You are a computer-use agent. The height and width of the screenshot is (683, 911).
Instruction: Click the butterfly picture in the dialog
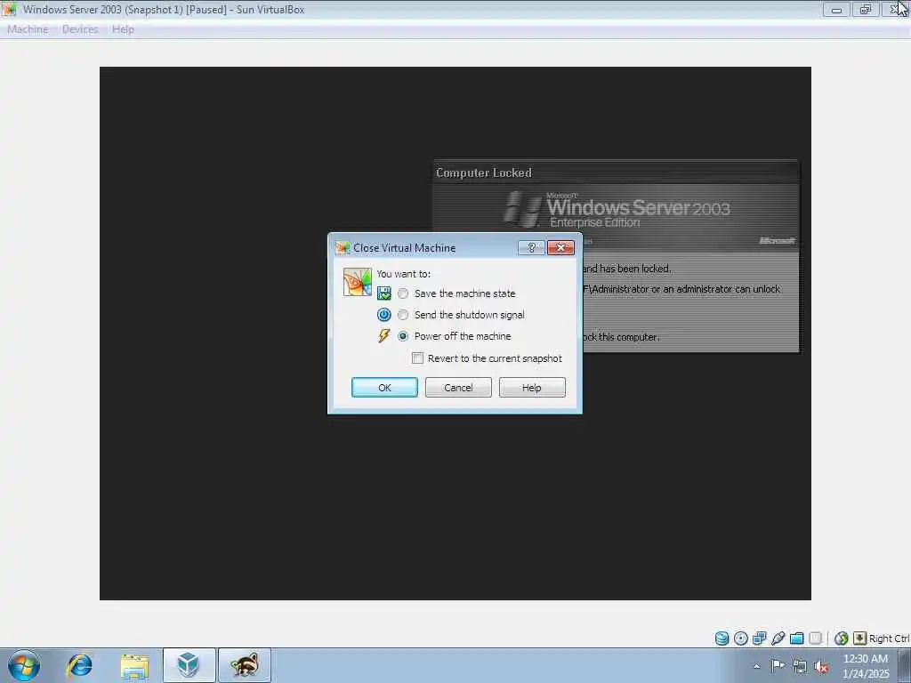click(358, 282)
